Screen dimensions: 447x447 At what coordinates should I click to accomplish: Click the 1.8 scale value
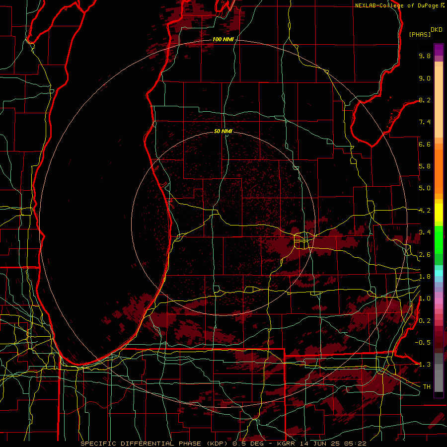(425, 277)
